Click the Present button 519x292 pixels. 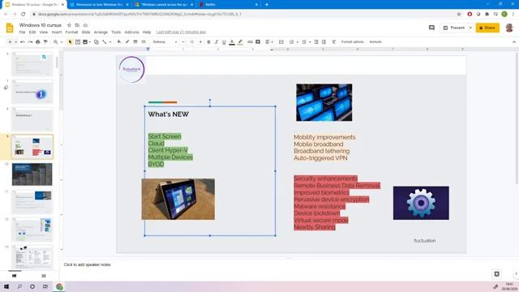454,28
